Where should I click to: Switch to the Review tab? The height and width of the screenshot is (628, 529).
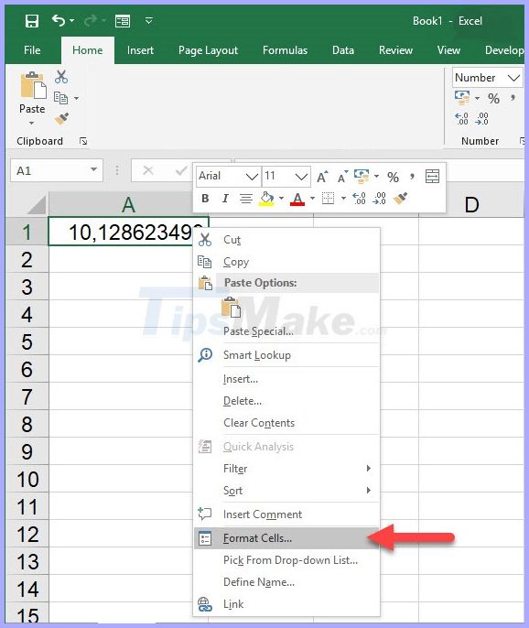pos(395,50)
